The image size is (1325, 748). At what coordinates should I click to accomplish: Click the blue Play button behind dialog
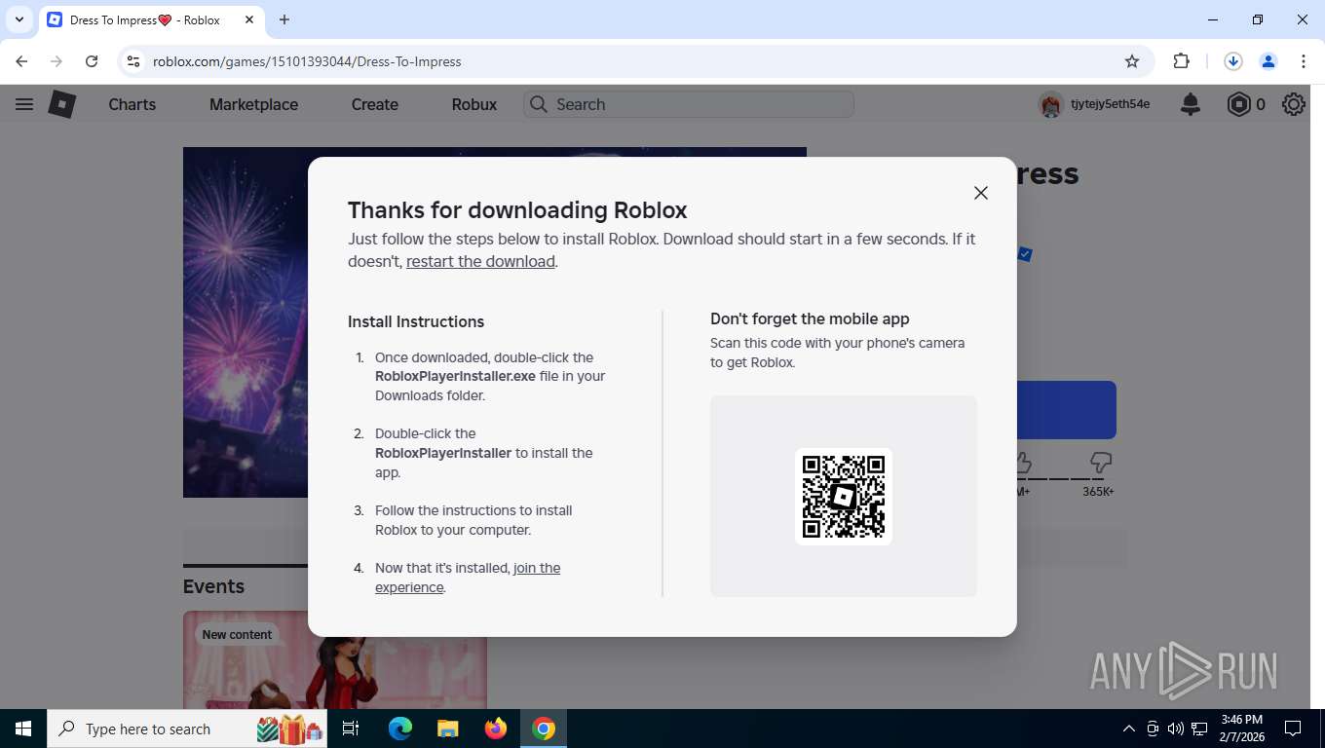coord(1066,410)
